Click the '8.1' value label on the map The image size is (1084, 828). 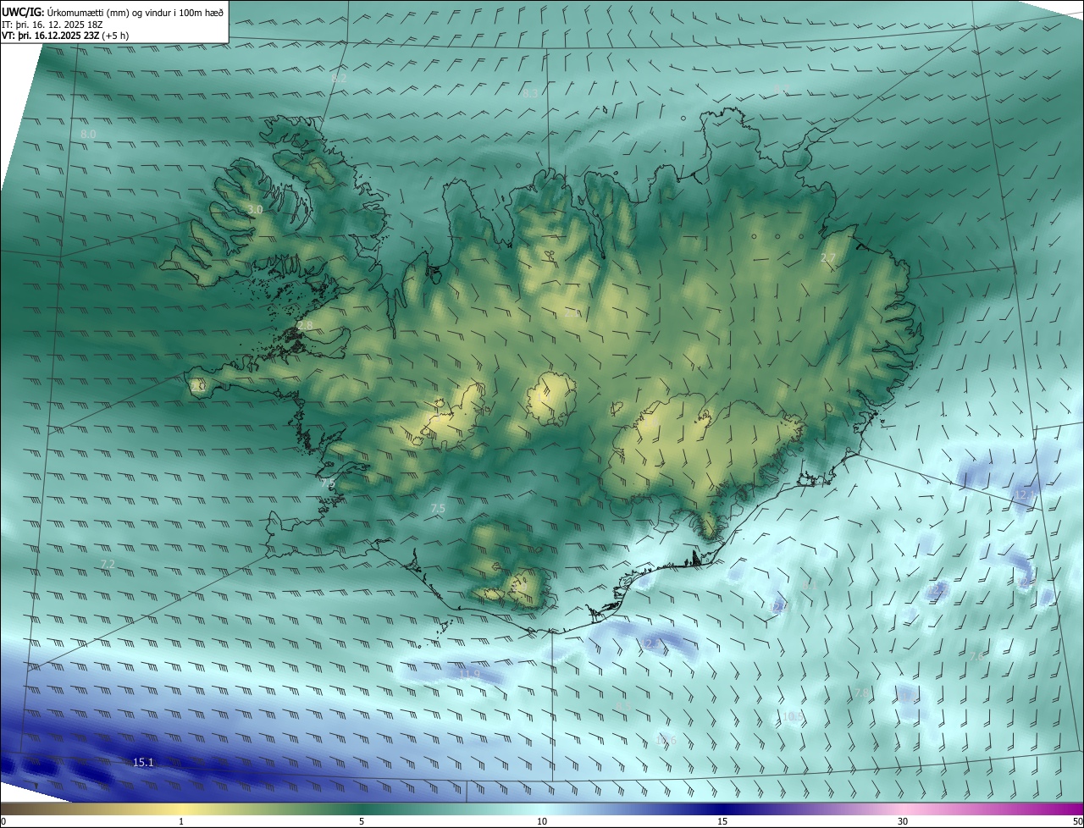pos(810,585)
